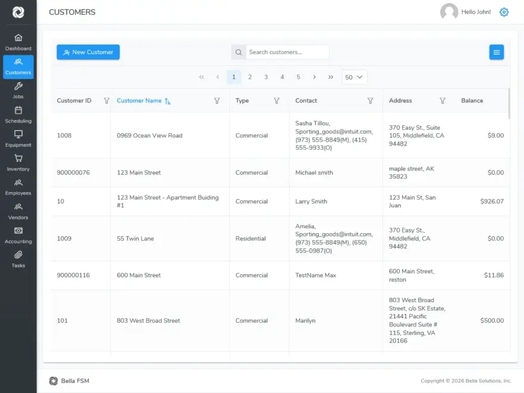Sort by Balance column header
The image size is (524, 393).
(472, 100)
